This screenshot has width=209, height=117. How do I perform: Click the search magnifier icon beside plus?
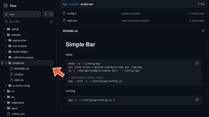pyautogui.click(x=51, y=14)
